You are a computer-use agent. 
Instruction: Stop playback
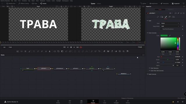point(71,47)
